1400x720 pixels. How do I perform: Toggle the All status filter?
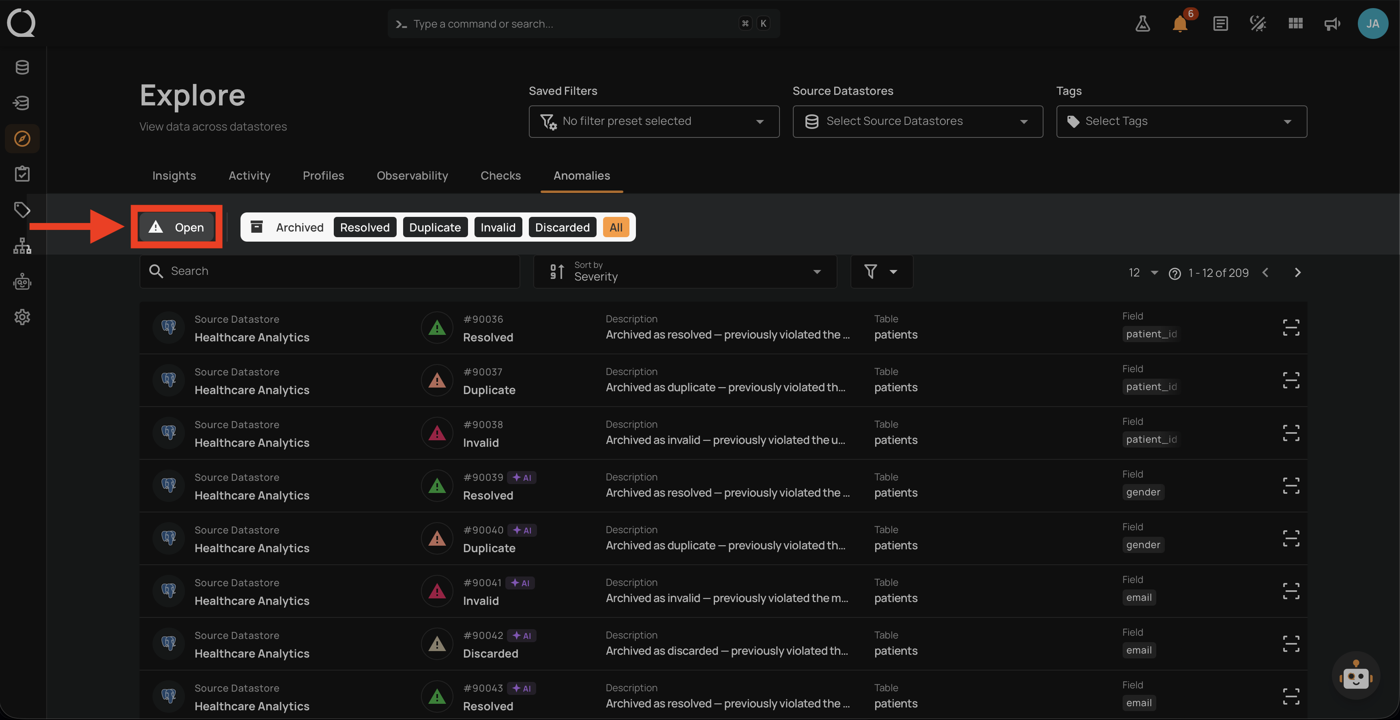tap(616, 227)
